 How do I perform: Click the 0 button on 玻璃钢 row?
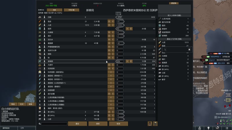click(131, 61)
